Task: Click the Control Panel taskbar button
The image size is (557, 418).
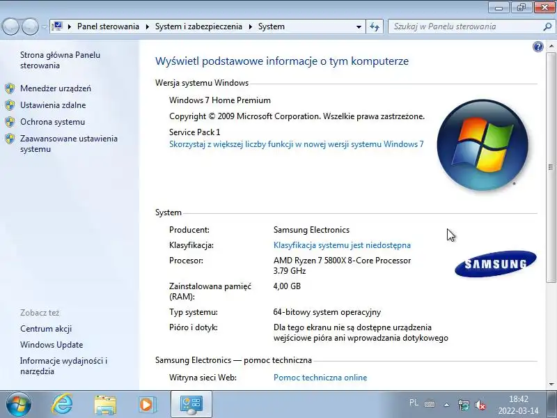Action: pos(191,405)
